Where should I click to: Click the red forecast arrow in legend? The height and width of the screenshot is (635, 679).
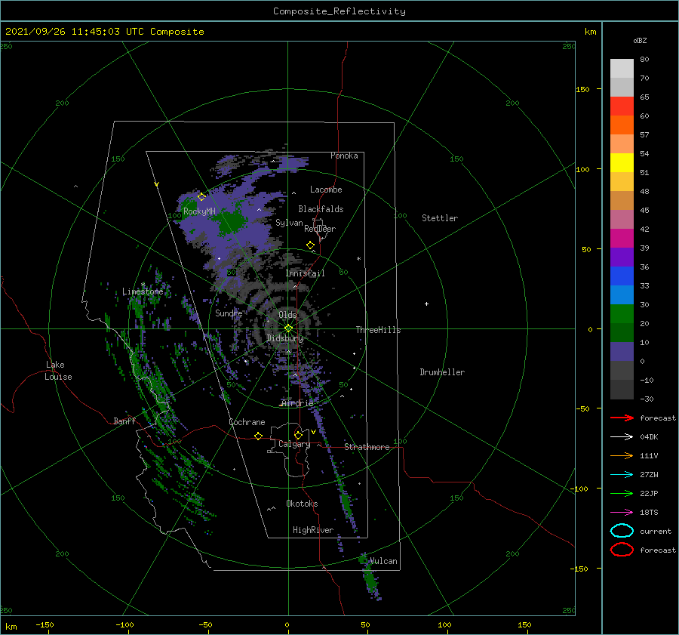click(622, 418)
